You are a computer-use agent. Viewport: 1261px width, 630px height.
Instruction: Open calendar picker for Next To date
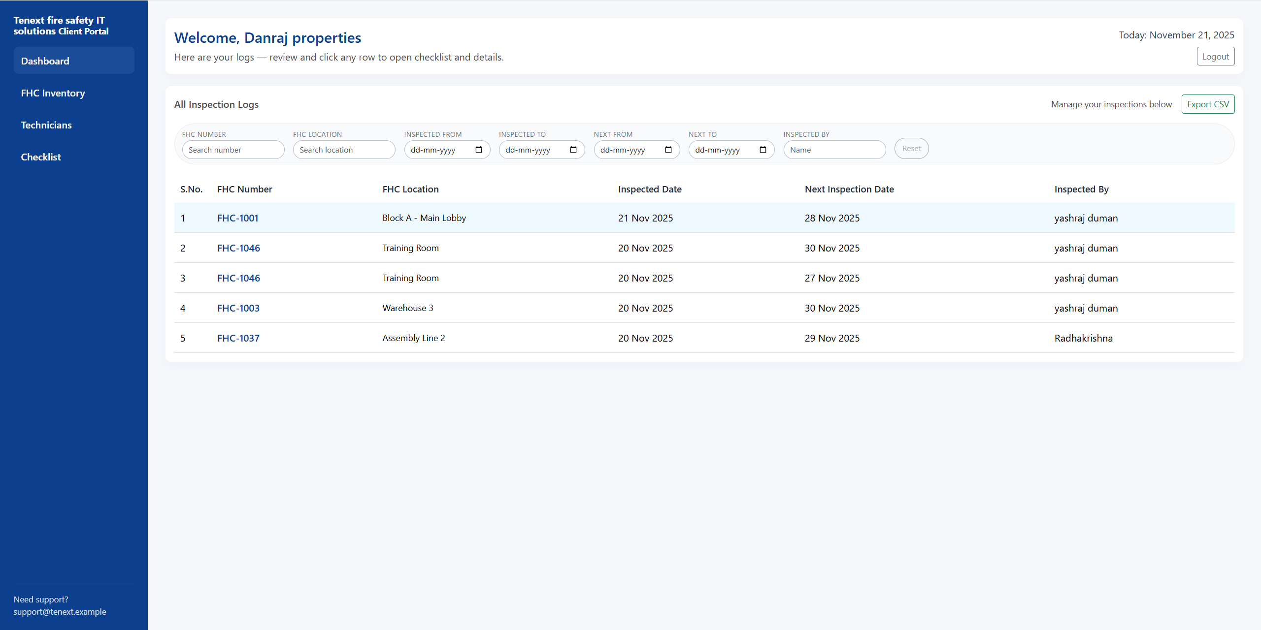tap(762, 150)
